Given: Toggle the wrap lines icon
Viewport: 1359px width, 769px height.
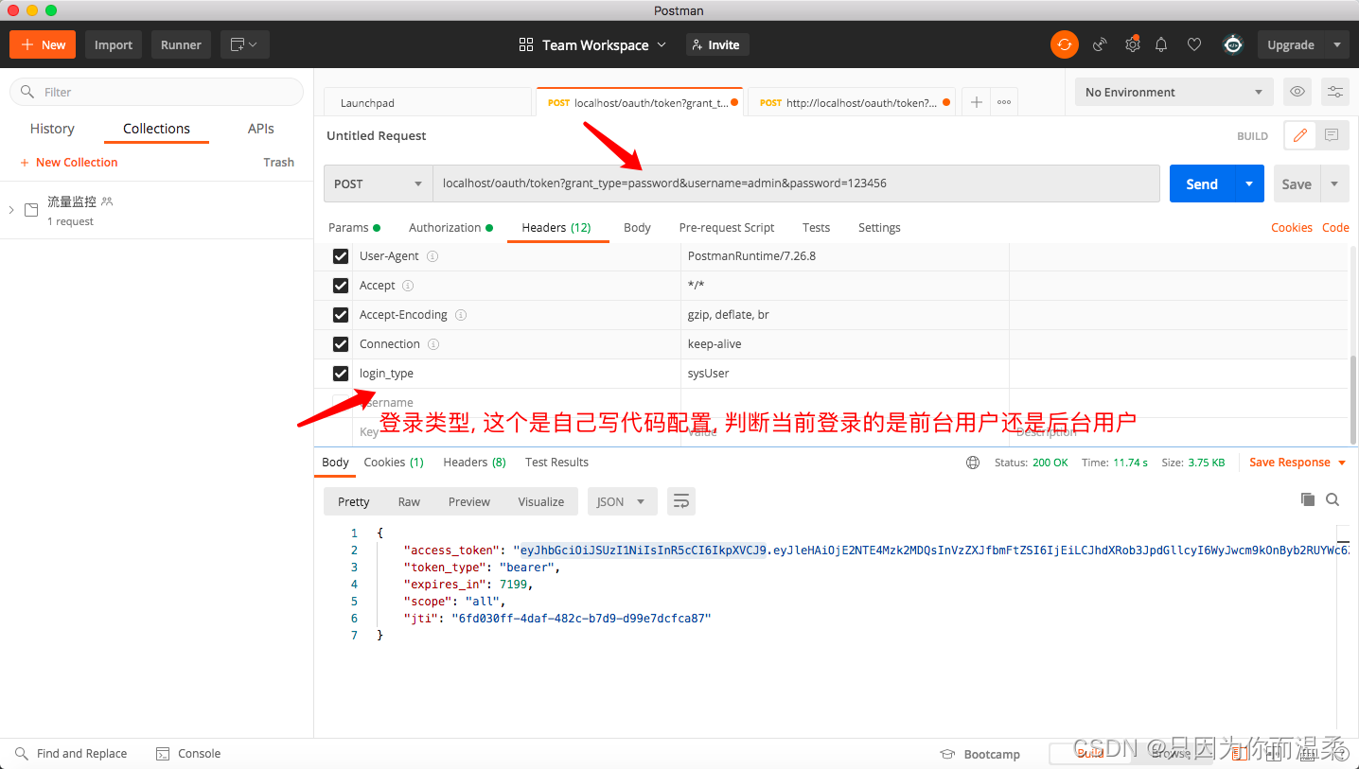Looking at the screenshot, I should coord(681,501).
